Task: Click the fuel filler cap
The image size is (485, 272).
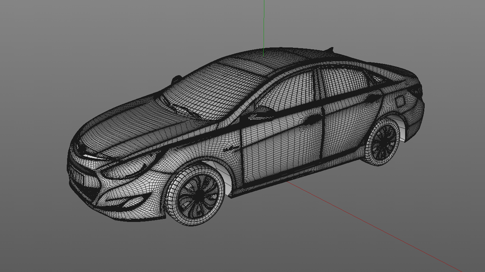Action: [x=400, y=101]
